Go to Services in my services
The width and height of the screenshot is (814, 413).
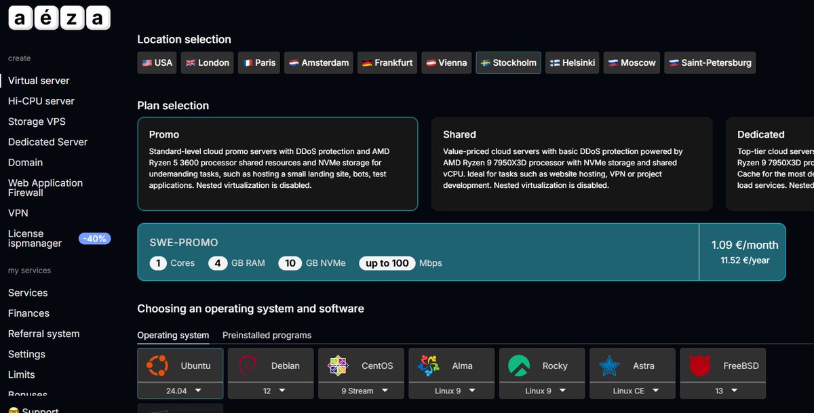[28, 293]
